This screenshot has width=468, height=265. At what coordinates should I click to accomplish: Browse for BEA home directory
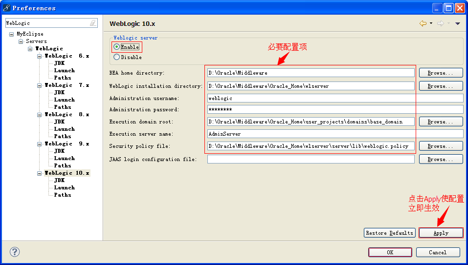441,73
